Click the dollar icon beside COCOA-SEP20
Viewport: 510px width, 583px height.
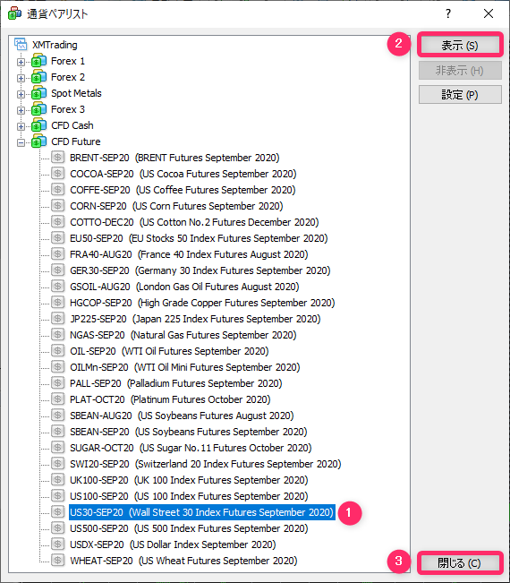click(57, 174)
